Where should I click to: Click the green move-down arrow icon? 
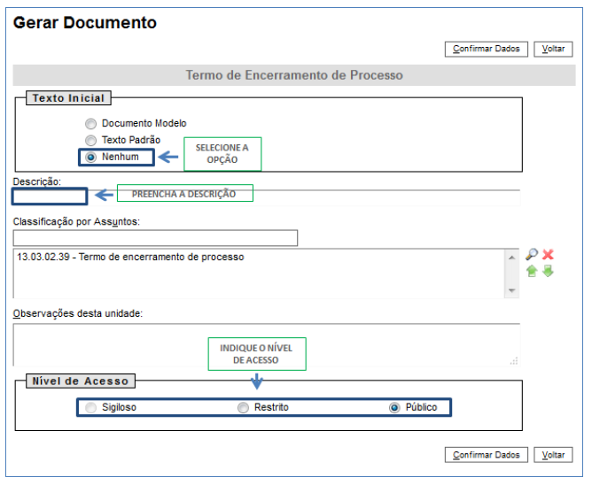click(549, 272)
